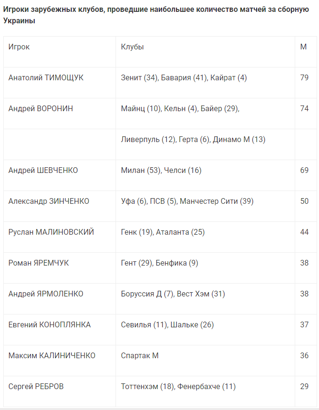This screenshot has height=410, width=319.
Task: Click the cell with Ливерпуль, Герта, Динамо М
Action: click(193, 140)
